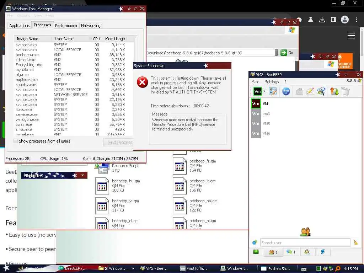Click the Everything search tray icon
The width and height of the screenshot is (364, 273).
338,269
